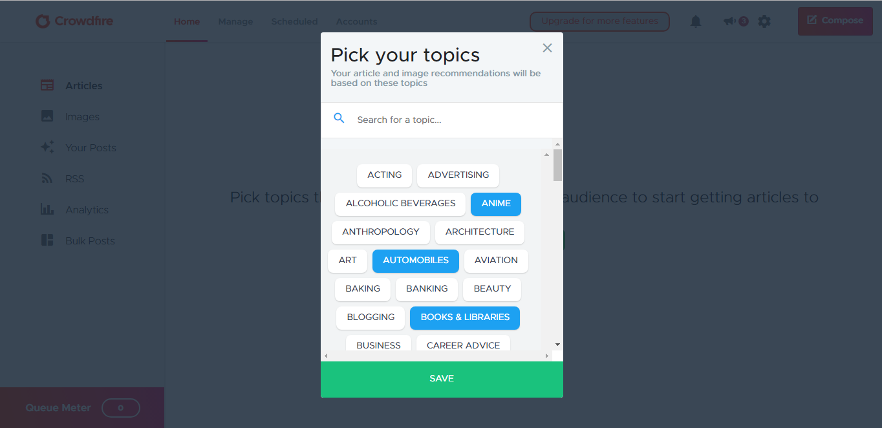Viewport: 882px width, 428px height.
Task: Toggle the ARCHITECTURE topic on
Action: pyautogui.click(x=480, y=232)
